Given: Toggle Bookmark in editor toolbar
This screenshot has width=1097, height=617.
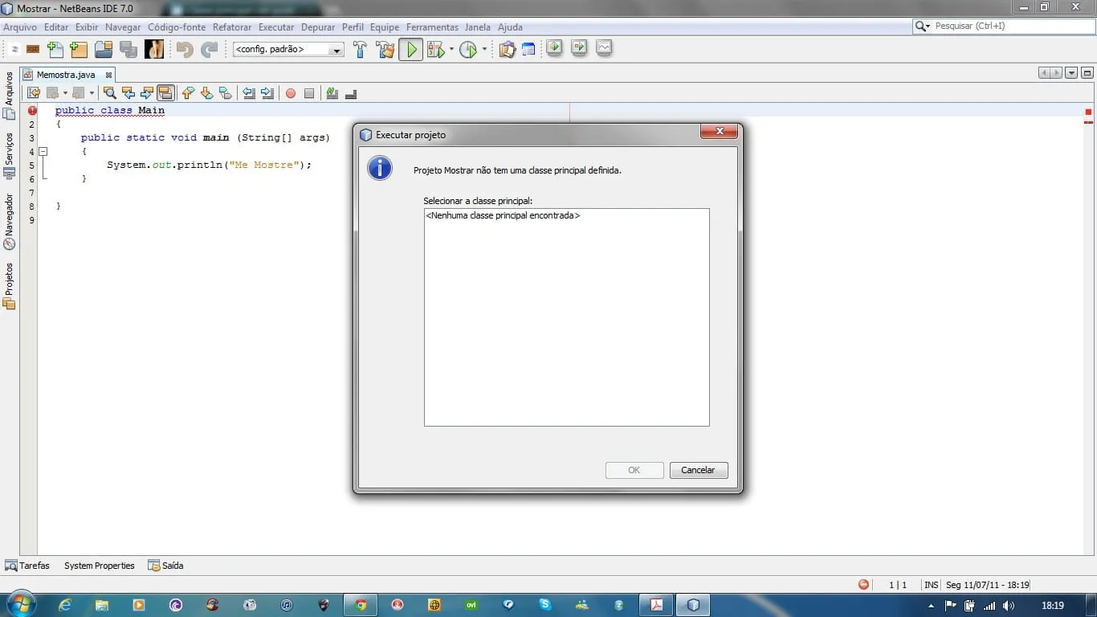Looking at the screenshot, I should (x=226, y=93).
